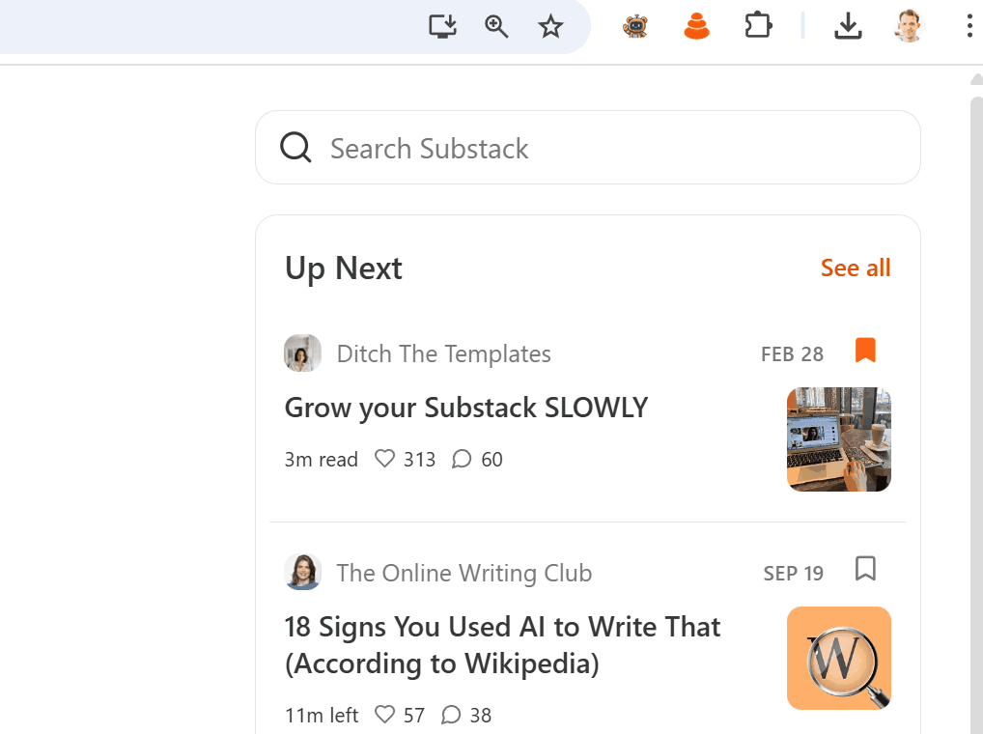Viewport: 983px width, 734px height.
Task: Click the install-site icon in the address bar
Action: [442, 26]
